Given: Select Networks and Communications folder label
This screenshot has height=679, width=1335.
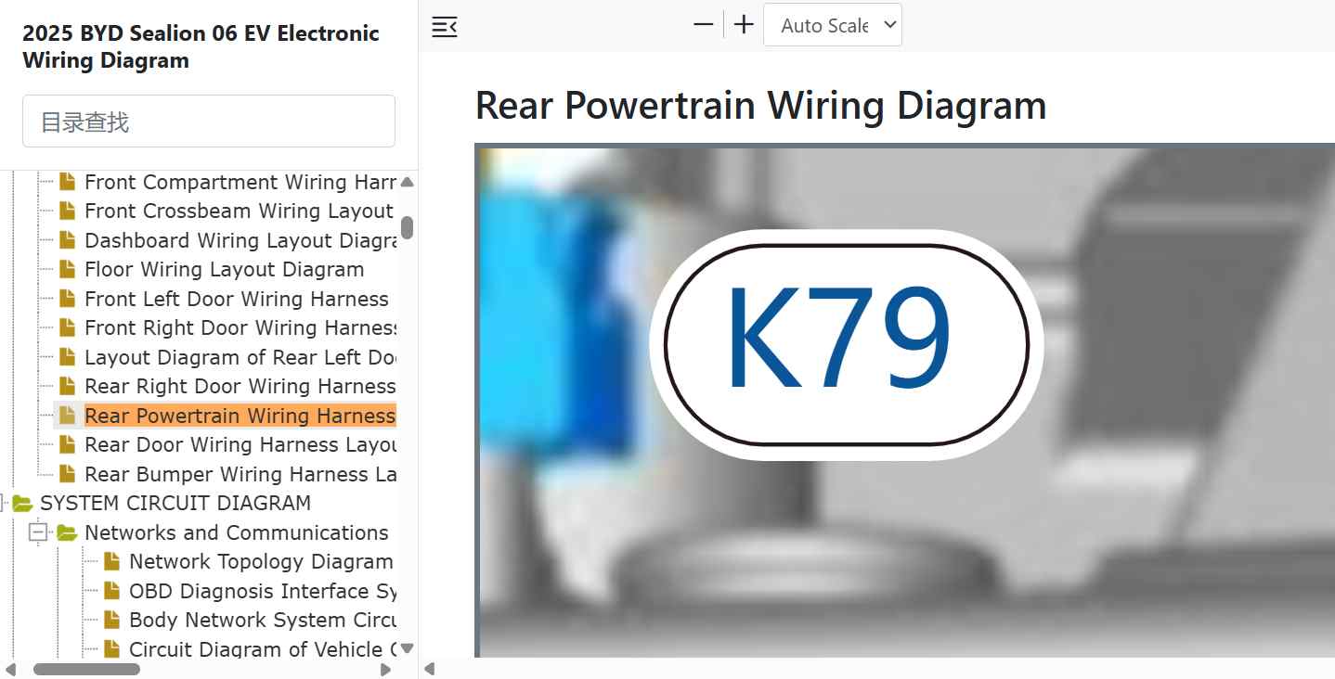Looking at the screenshot, I should [x=237, y=532].
